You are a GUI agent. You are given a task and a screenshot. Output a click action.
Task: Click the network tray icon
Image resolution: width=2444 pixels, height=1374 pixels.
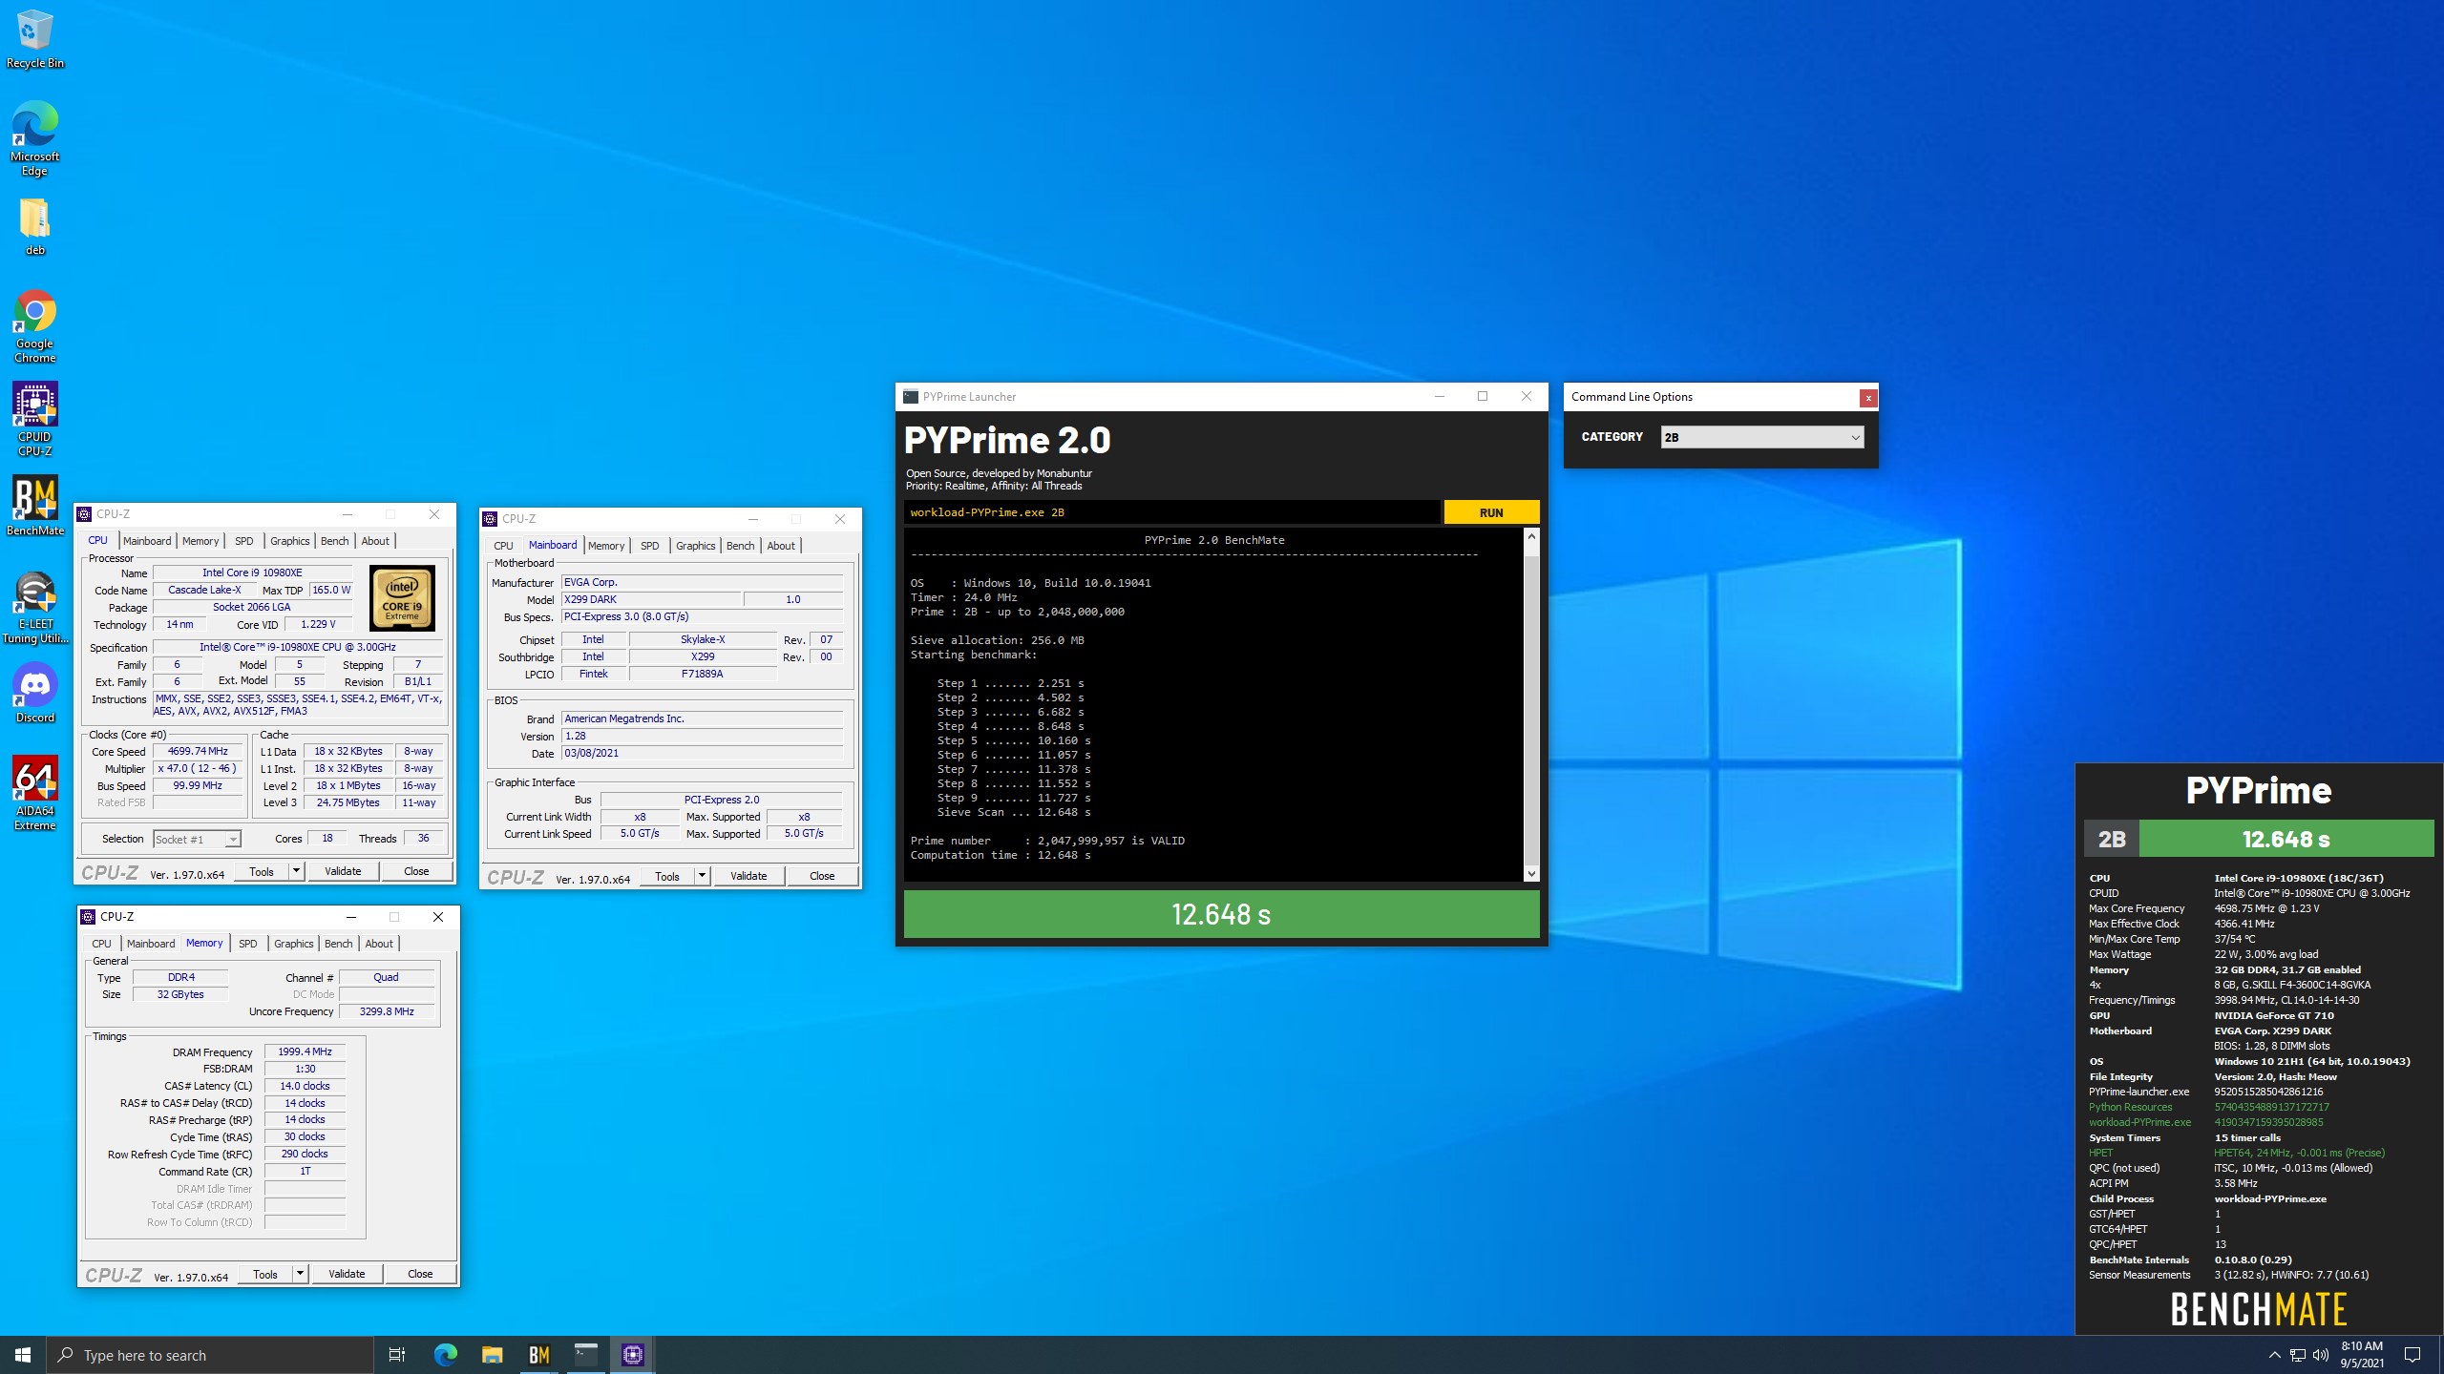coord(2298,1355)
